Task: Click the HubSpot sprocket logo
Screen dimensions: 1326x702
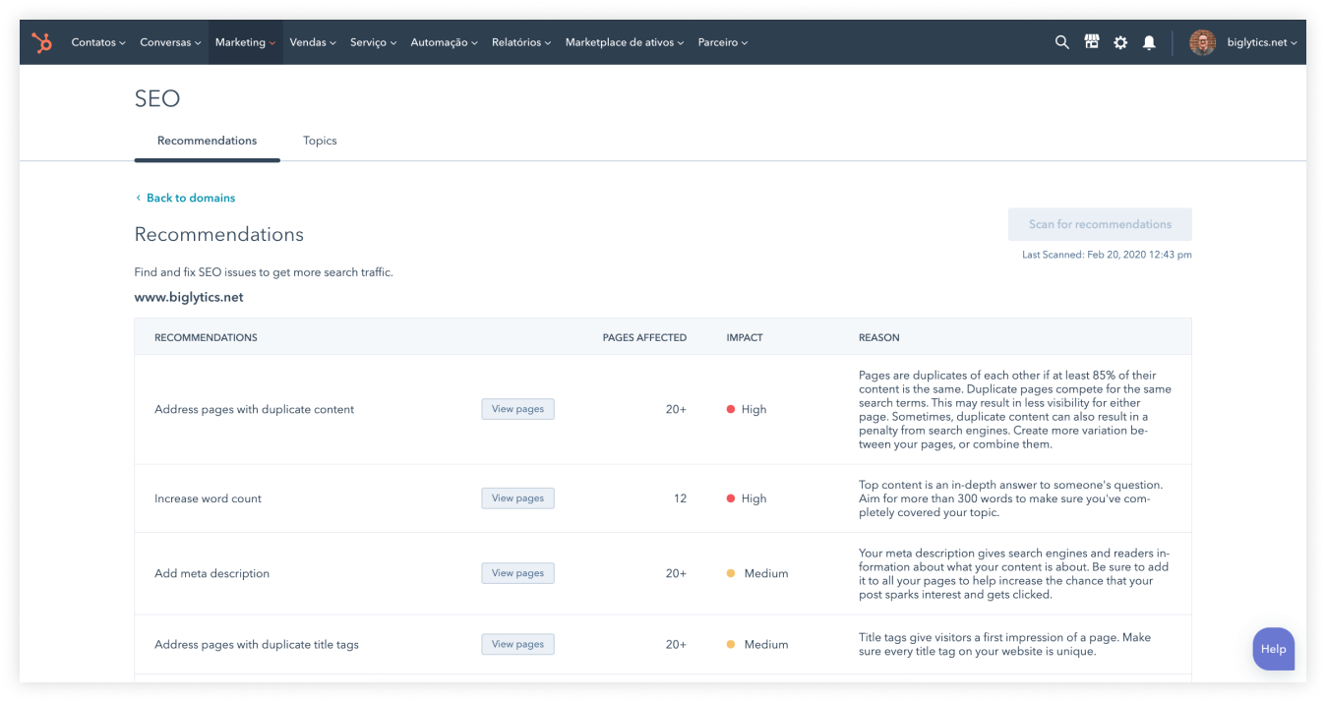Action: click(x=41, y=42)
